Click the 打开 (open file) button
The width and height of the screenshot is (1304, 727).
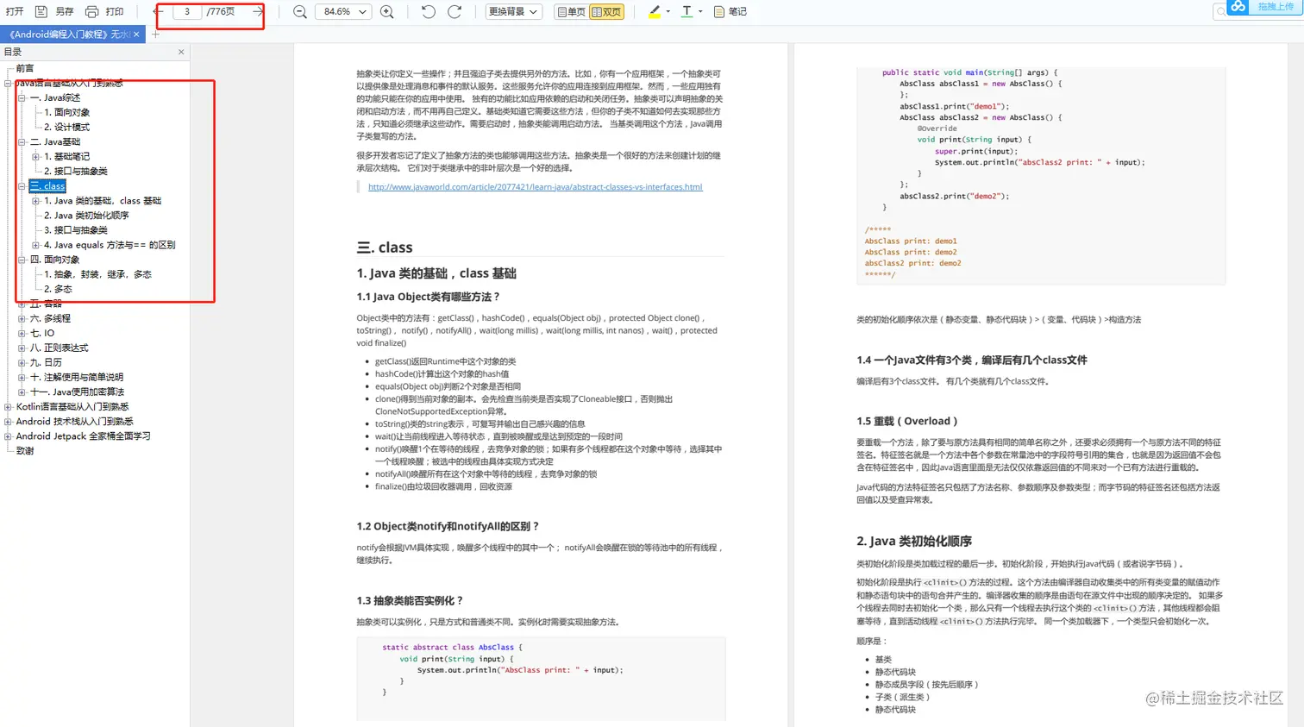[15, 12]
